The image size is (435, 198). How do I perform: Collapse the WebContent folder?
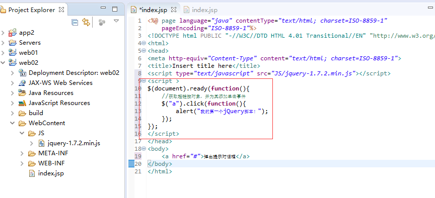(x=13, y=123)
